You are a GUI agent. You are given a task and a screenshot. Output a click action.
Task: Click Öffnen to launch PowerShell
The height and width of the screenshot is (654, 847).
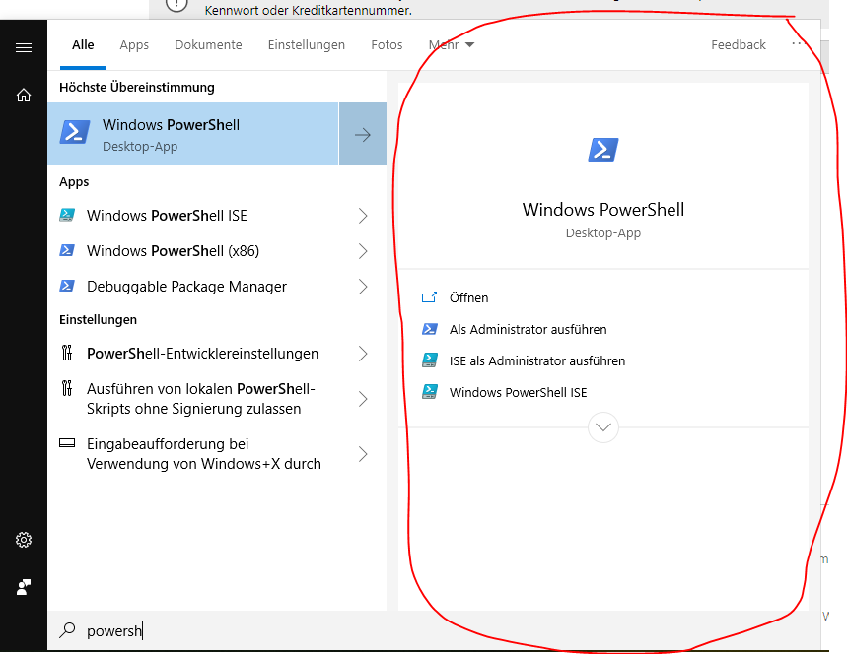click(x=469, y=297)
